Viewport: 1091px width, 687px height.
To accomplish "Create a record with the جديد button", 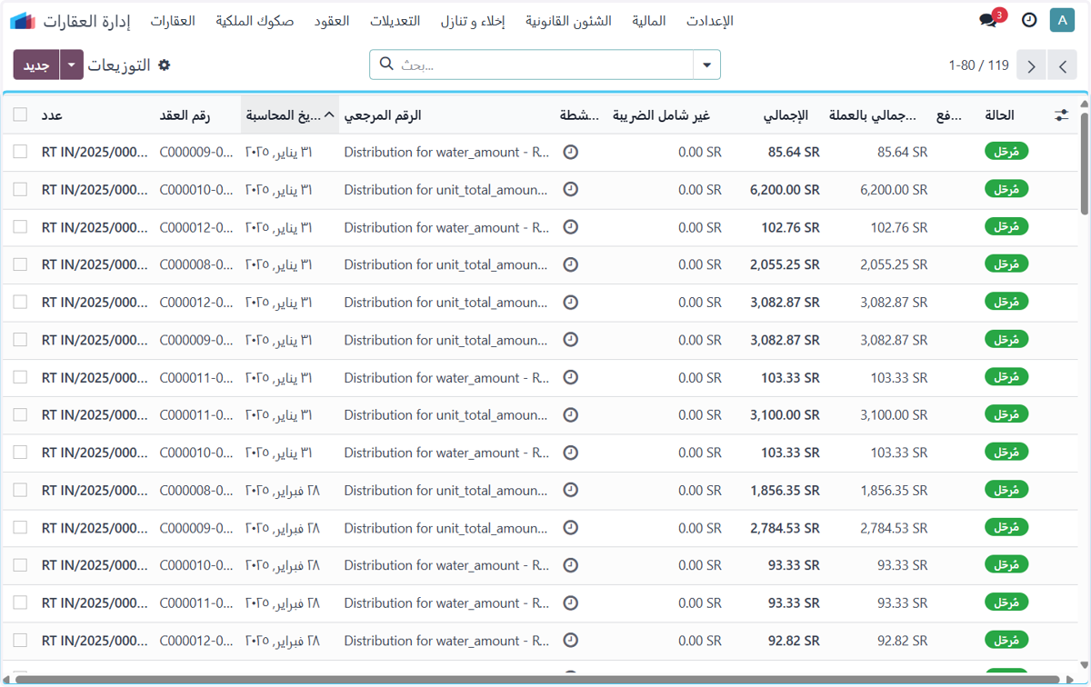I will click(x=36, y=65).
